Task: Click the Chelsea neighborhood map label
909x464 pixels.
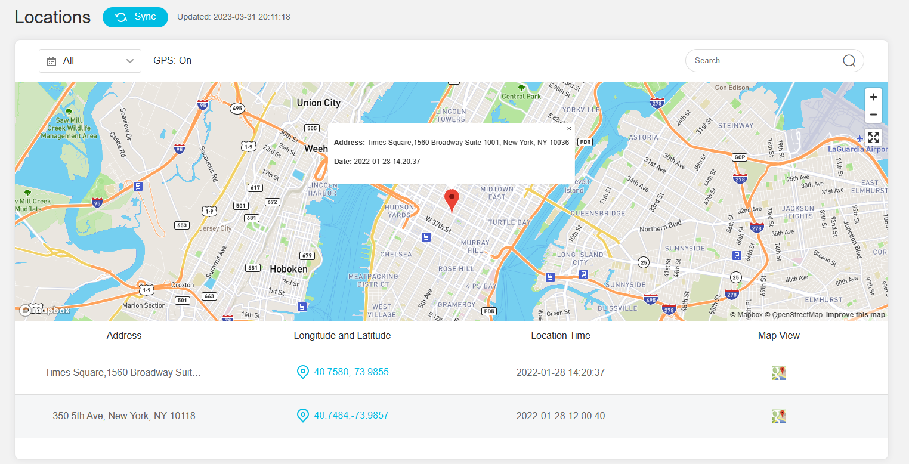Action: [x=396, y=254]
